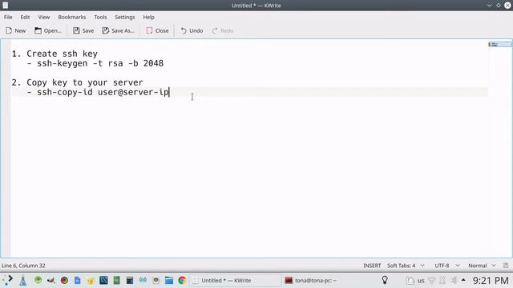Click the 'us' keyboard layout indicator
The image size is (513, 288).
pos(421,281)
